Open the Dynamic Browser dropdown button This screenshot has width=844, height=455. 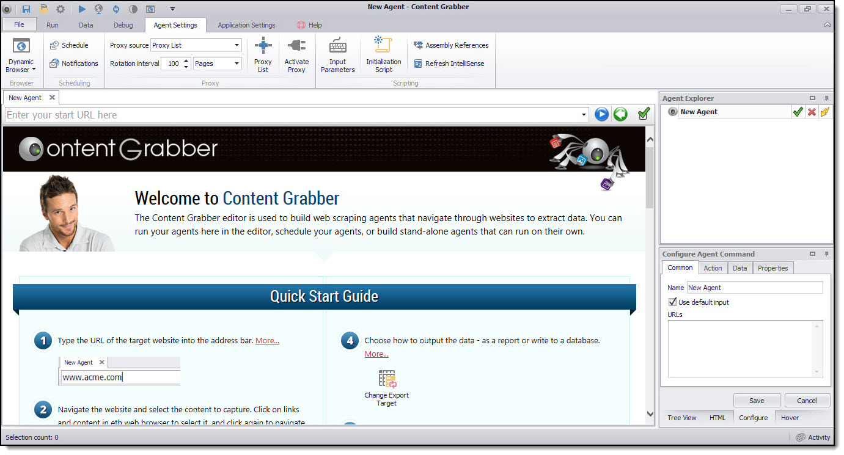tap(21, 56)
